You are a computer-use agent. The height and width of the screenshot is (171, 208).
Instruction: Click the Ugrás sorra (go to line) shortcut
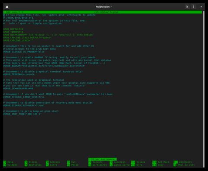(120, 165)
